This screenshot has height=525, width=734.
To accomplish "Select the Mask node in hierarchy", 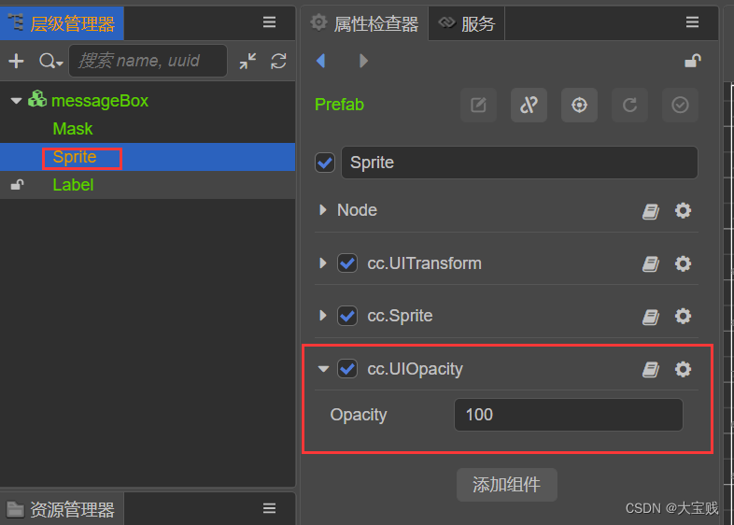I will point(73,129).
